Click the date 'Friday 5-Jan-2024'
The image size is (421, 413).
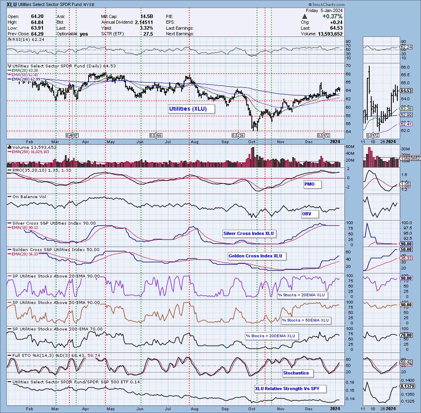point(324,10)
